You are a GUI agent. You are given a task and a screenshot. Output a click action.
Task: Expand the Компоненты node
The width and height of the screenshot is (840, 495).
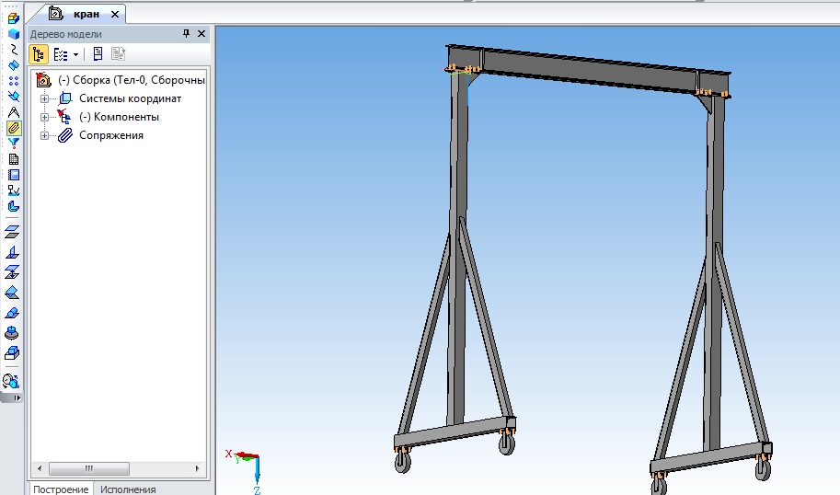tap(44, 117)
